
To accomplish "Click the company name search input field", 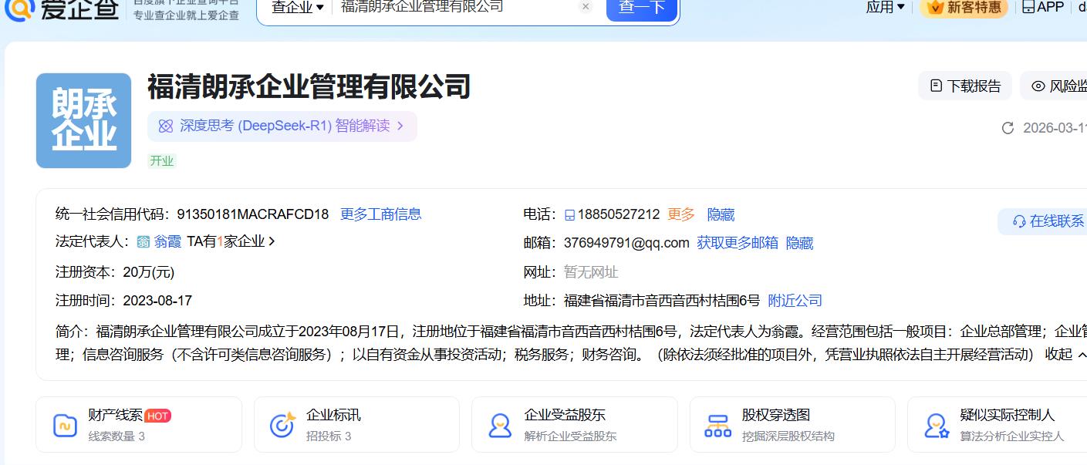I will click(x=455, y=8).
